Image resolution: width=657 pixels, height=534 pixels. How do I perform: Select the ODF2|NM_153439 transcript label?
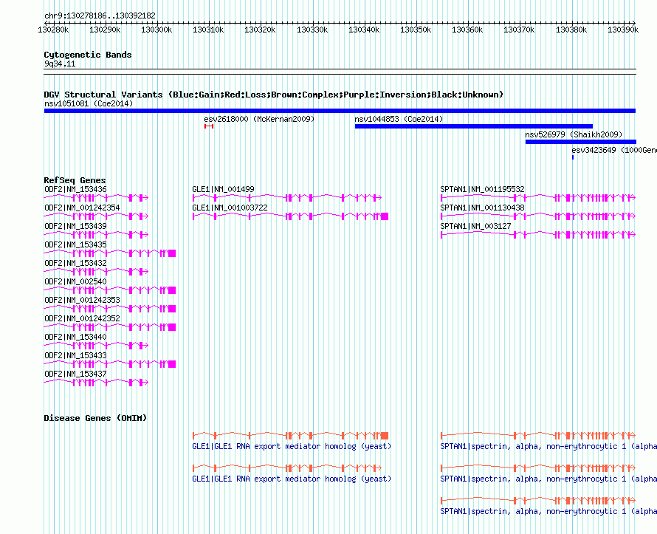(x=75, y=226)
